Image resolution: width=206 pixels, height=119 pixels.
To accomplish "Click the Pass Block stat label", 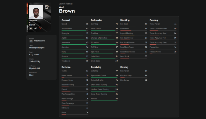I will tap(124, 29).
